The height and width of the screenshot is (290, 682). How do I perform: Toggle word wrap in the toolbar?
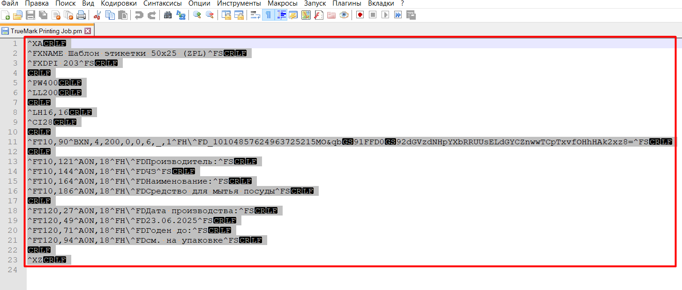point(255,15)
